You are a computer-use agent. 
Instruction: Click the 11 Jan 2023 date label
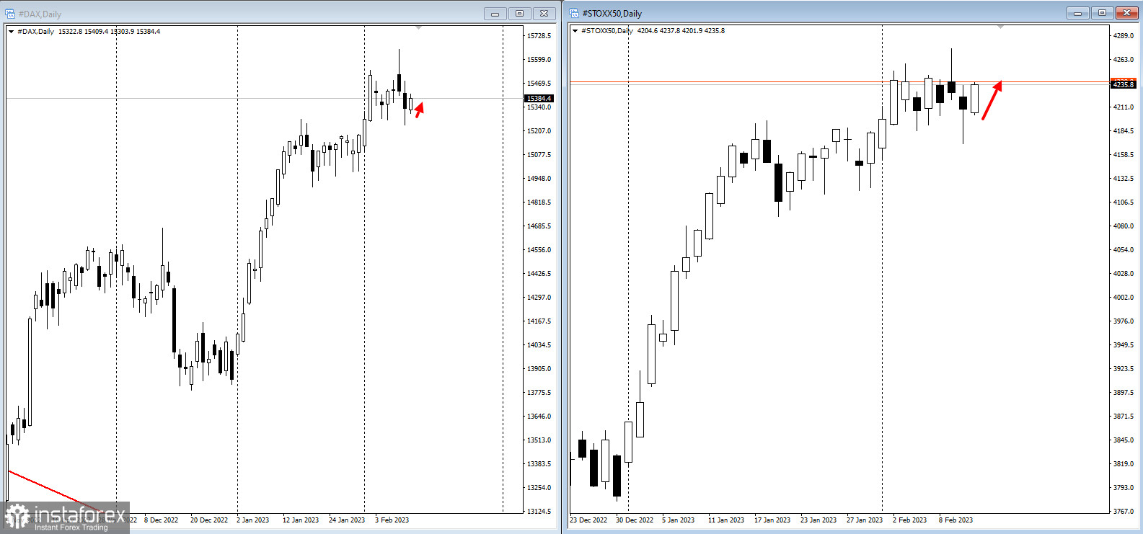(x=726, y=520)
